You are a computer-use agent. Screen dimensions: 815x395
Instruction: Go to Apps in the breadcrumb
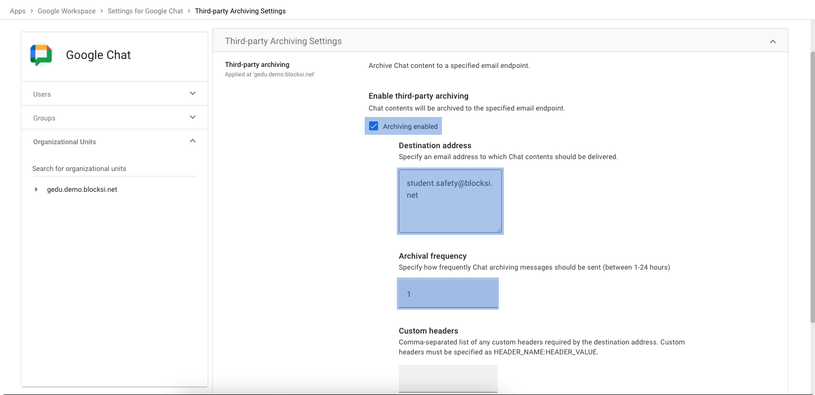(18, 11)
